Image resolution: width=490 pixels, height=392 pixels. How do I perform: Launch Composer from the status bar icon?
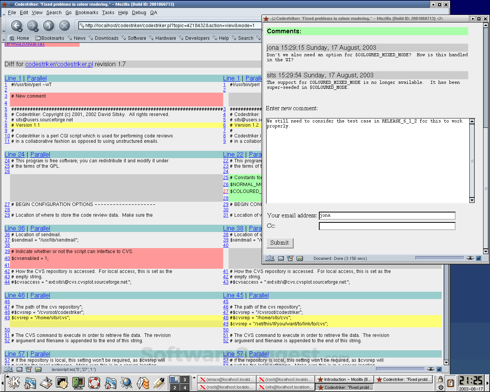(x=29, y=370)
